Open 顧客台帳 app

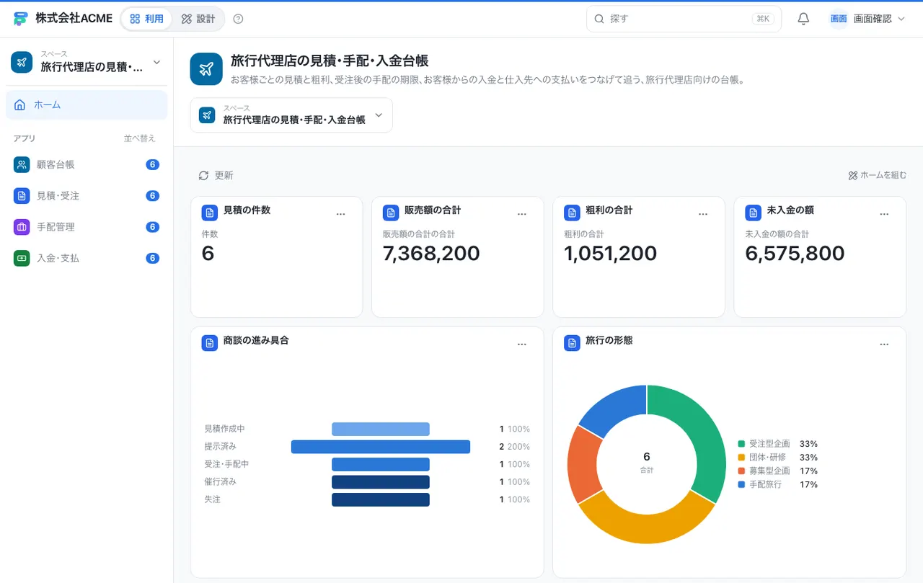click(87, 164)
